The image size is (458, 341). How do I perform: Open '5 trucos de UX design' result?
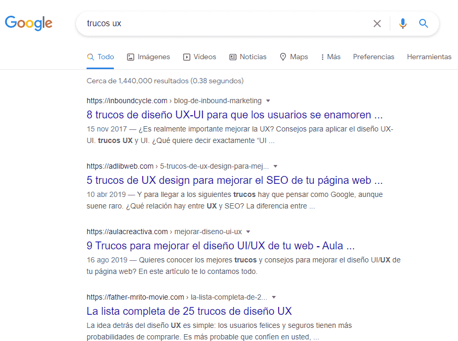pos(235,180)
